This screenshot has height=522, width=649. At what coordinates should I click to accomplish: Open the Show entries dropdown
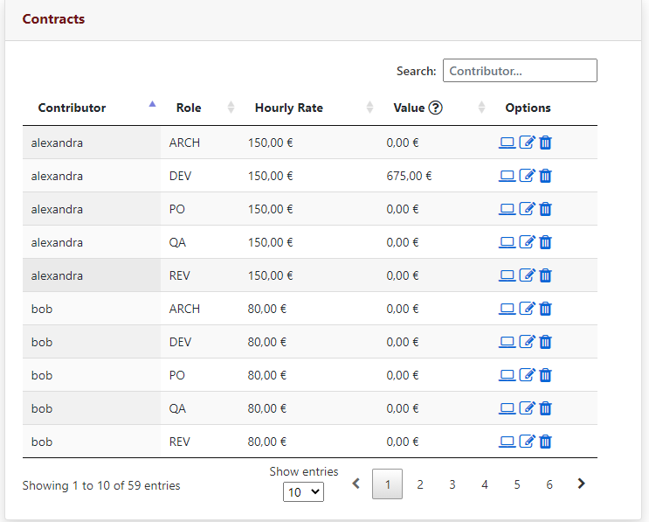[x=303, y=491]
